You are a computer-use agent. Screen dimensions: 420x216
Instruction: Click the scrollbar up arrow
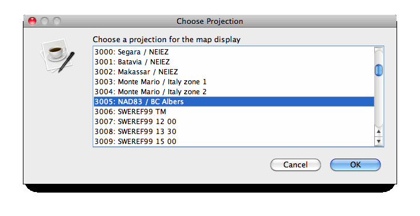pos(378,131)
